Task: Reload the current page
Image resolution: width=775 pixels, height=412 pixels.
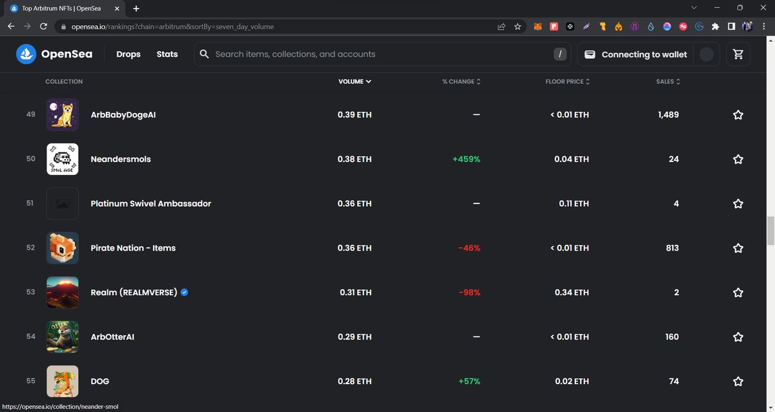Action: click(43, 26)
